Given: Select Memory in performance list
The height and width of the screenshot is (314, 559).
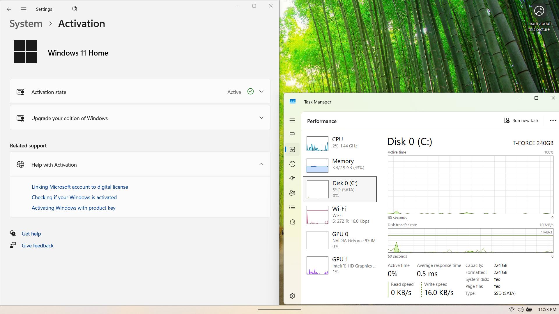Looking at the screenshot, I should point(340,165).
